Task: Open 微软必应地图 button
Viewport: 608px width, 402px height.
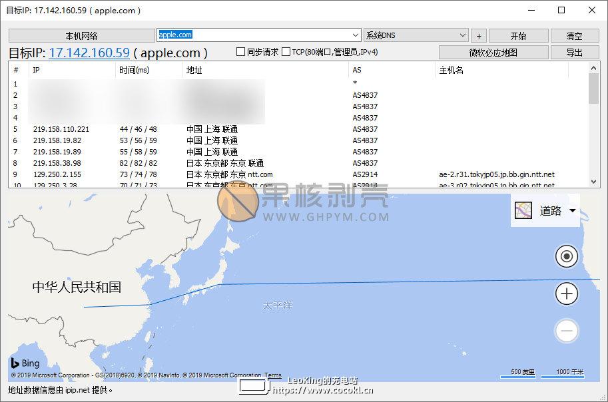Action: click(x=493, y=53)
